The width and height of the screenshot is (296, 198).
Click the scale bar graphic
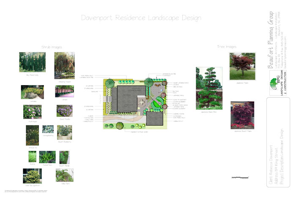pos(239,176)
